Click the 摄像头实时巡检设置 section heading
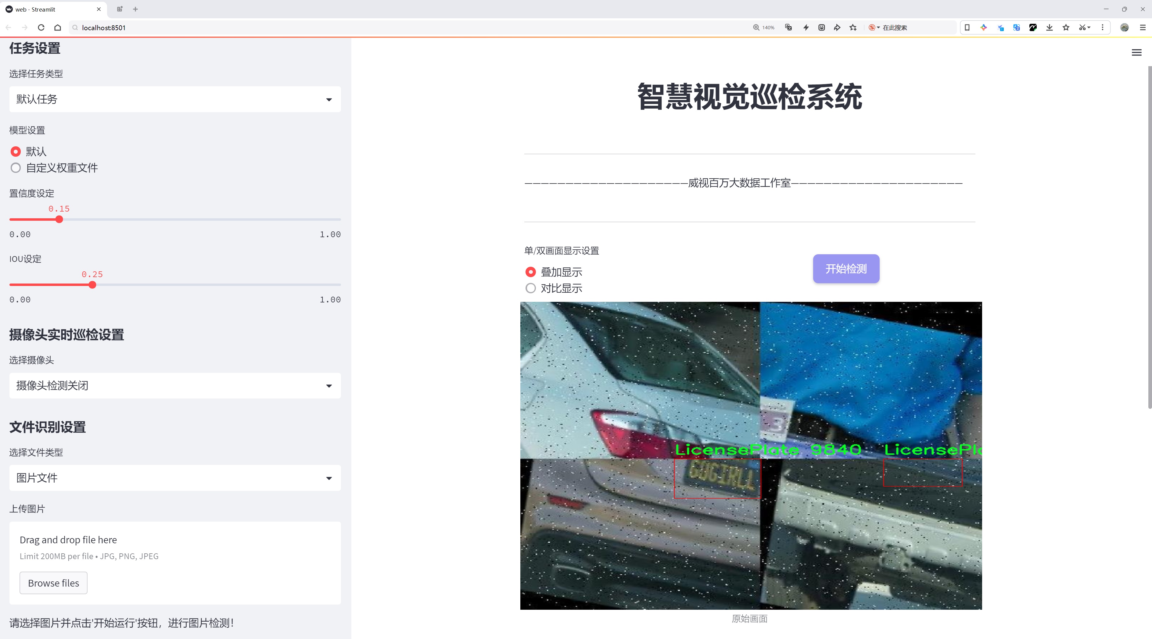The image size is (1152, 639). (x=66, y=335)
